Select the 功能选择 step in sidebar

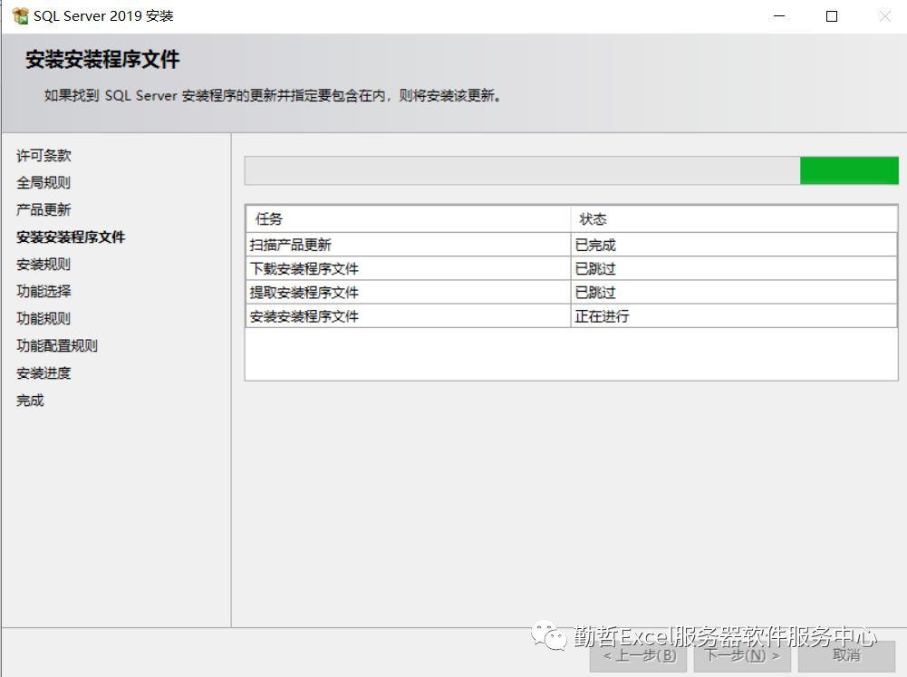tap(43, 291)
